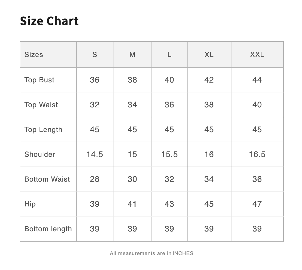Click the Top Length row label
302x270 pixels.
tap(43, 130)
